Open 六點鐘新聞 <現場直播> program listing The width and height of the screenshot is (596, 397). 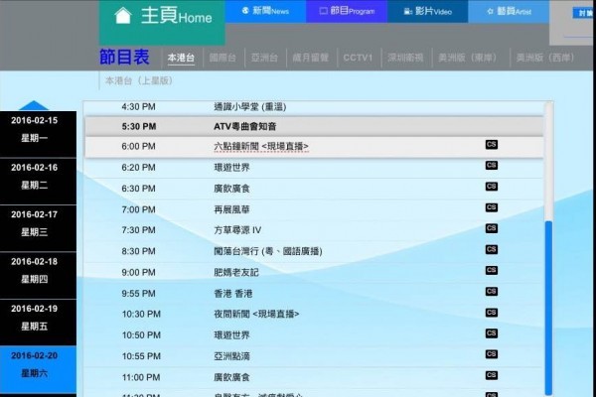[x=261, y=146]
